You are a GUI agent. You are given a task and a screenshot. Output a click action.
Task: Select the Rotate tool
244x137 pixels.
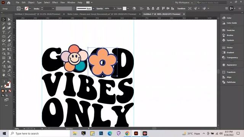pyautogui.click(x=4, y=45)
